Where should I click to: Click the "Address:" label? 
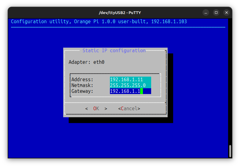coord(82,80)
